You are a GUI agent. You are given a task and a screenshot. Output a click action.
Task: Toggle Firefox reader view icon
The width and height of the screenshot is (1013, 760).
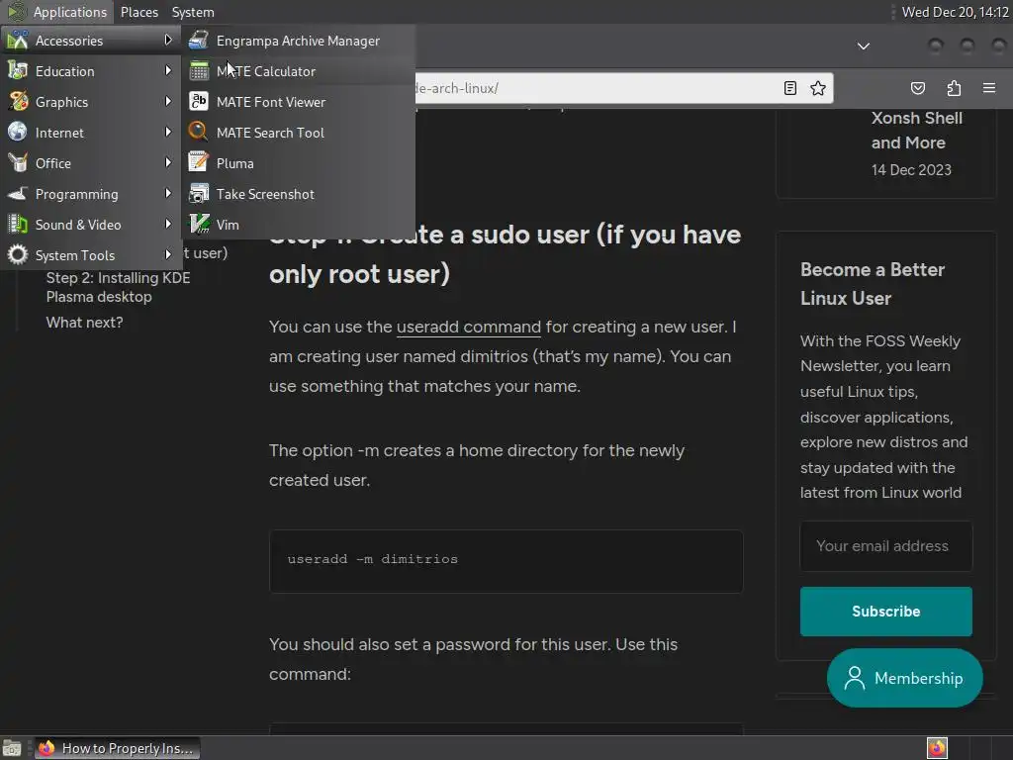790,88
